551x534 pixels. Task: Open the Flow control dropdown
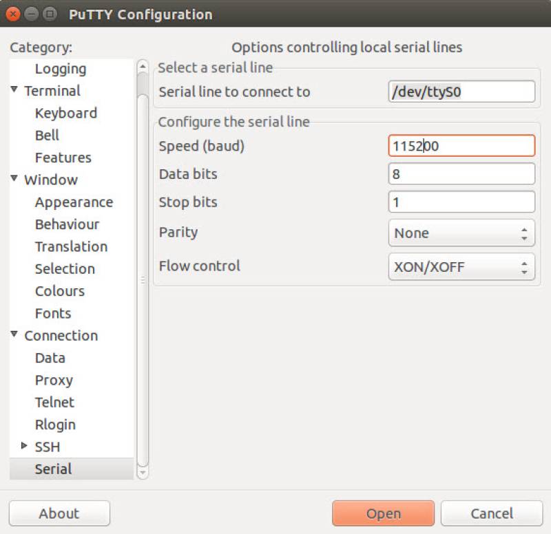coord(461,267)
